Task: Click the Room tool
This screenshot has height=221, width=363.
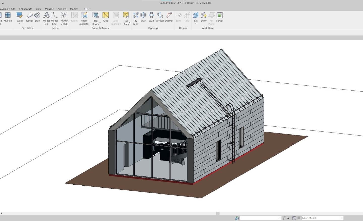Action: (74, 17)
